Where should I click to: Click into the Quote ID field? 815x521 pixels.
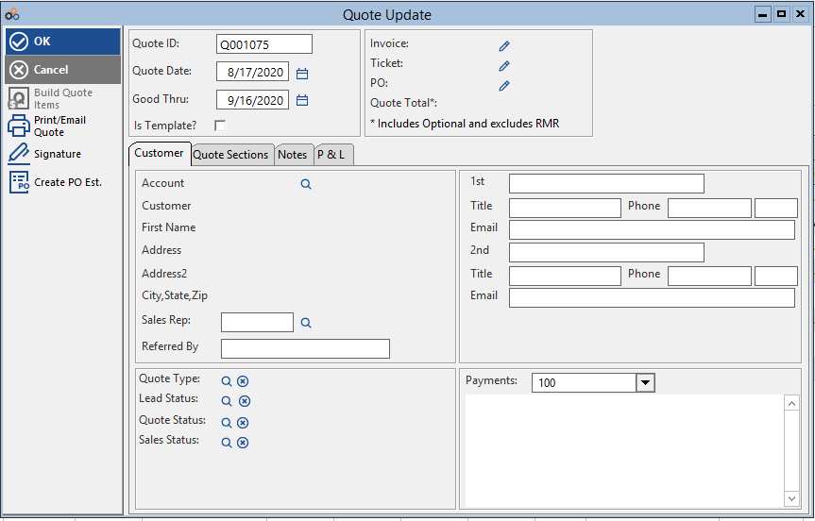(x=264, y=44)
